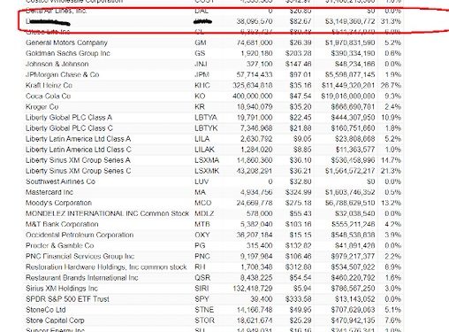
Task: Select the GS ticker cell
Action: [200, 53]
